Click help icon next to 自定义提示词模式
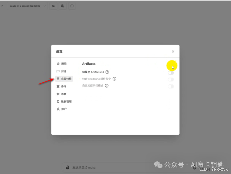The image size is (231, 174). 107,86
